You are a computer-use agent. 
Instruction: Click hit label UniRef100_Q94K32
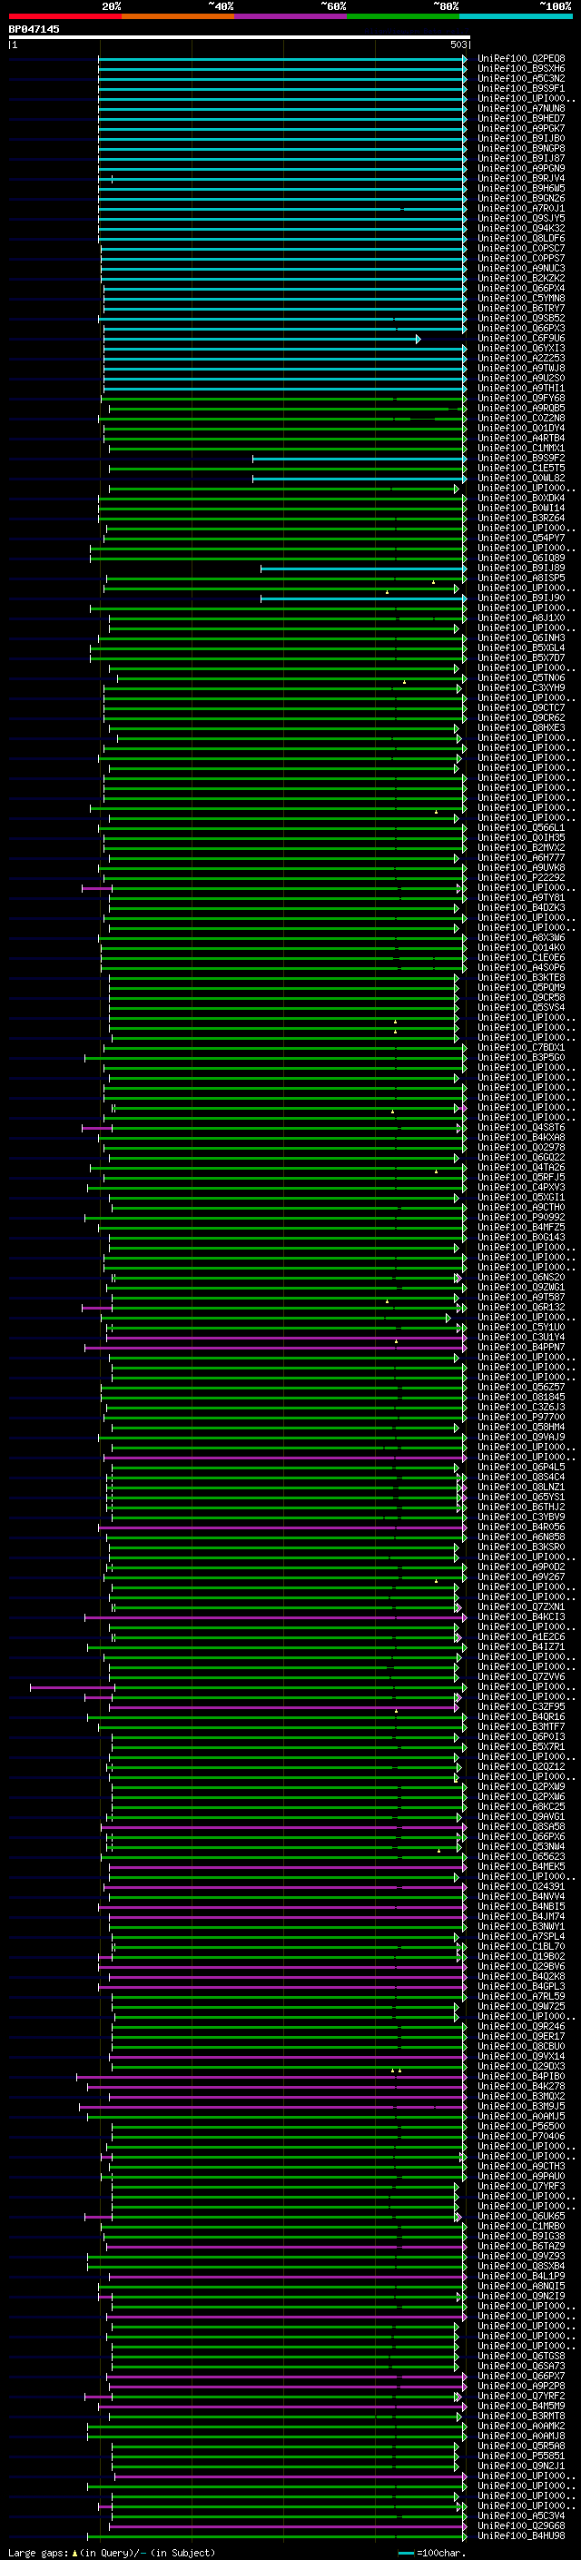521,229
